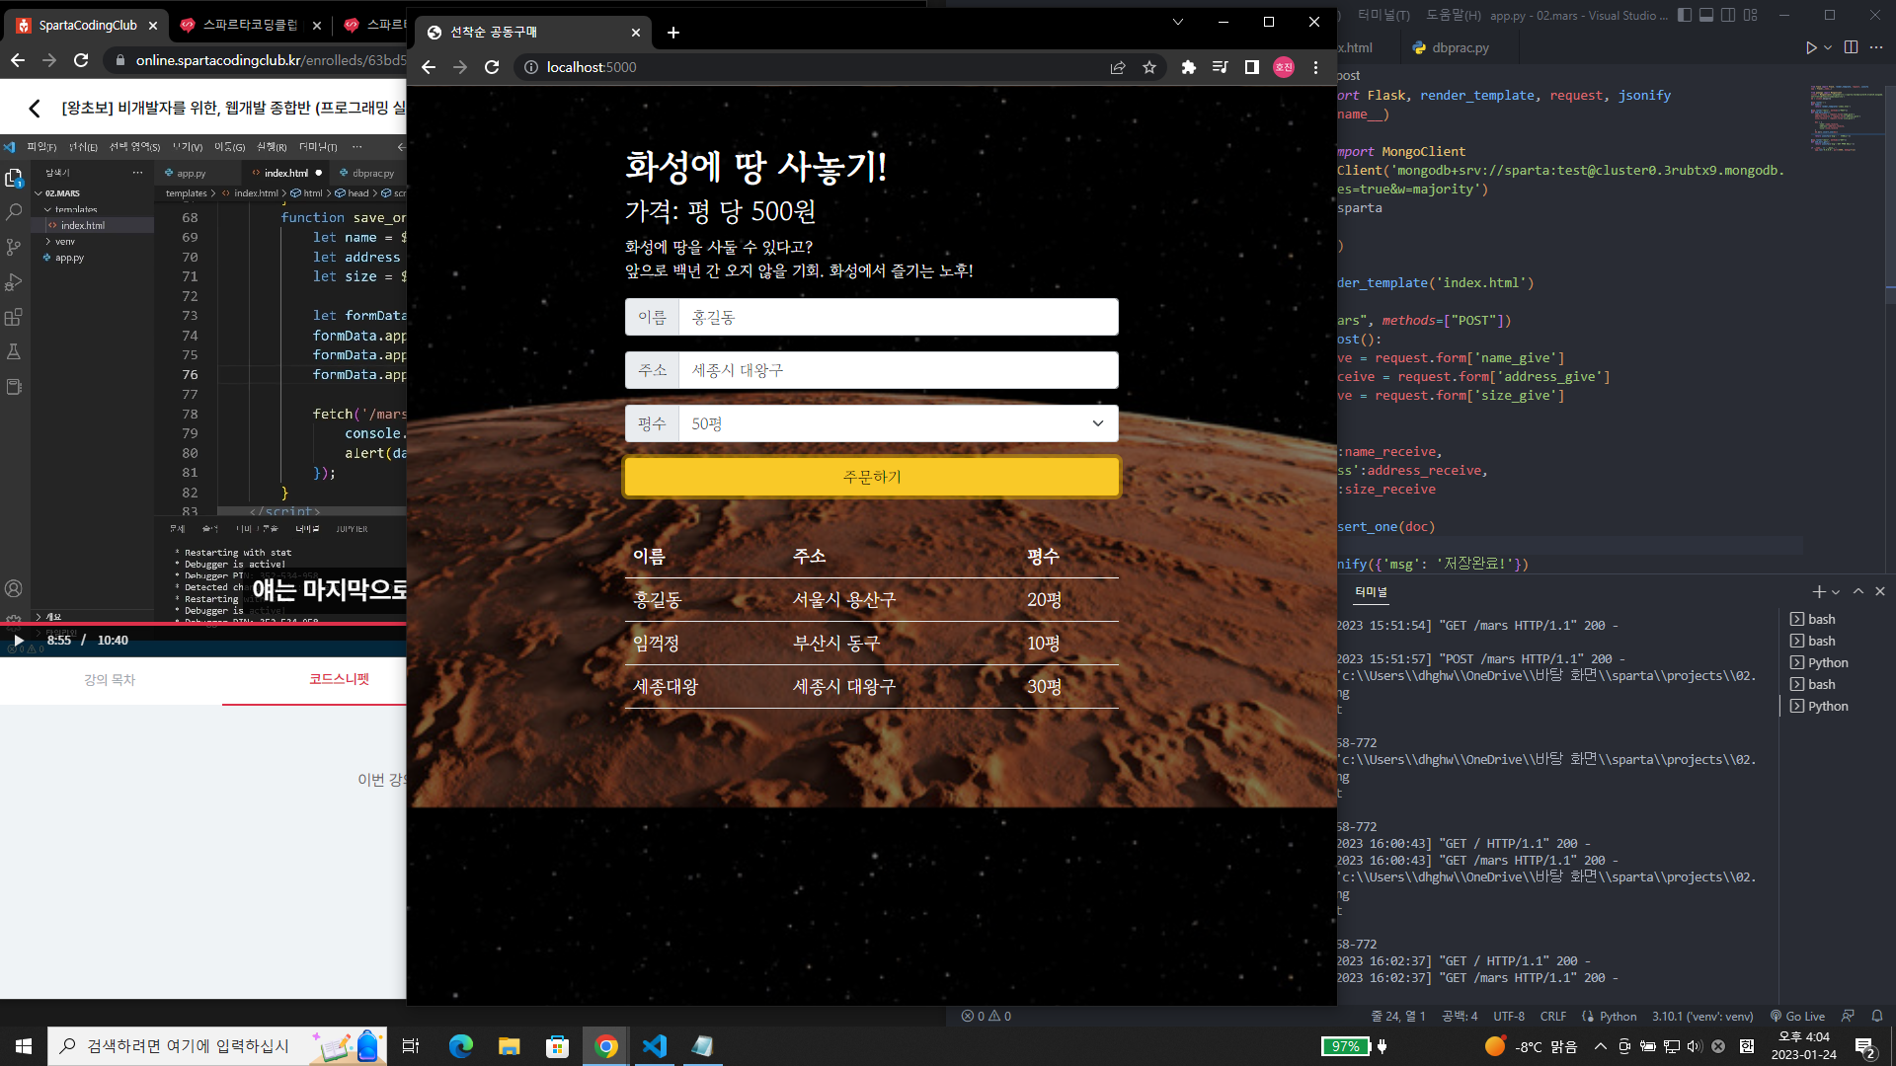Image resolution: width=1896 pixels, height=1066 pixels.
Task: Toggle Chrome side panel icon
Action: 1252,67
